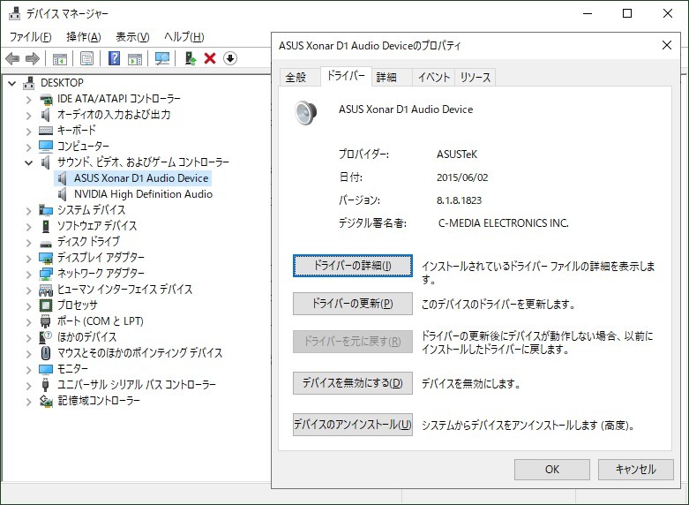Expand プロセッサ category

(28, 305)
